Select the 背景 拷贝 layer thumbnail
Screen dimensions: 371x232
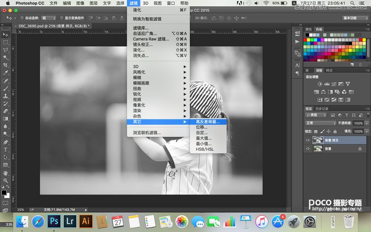(318, 140)
